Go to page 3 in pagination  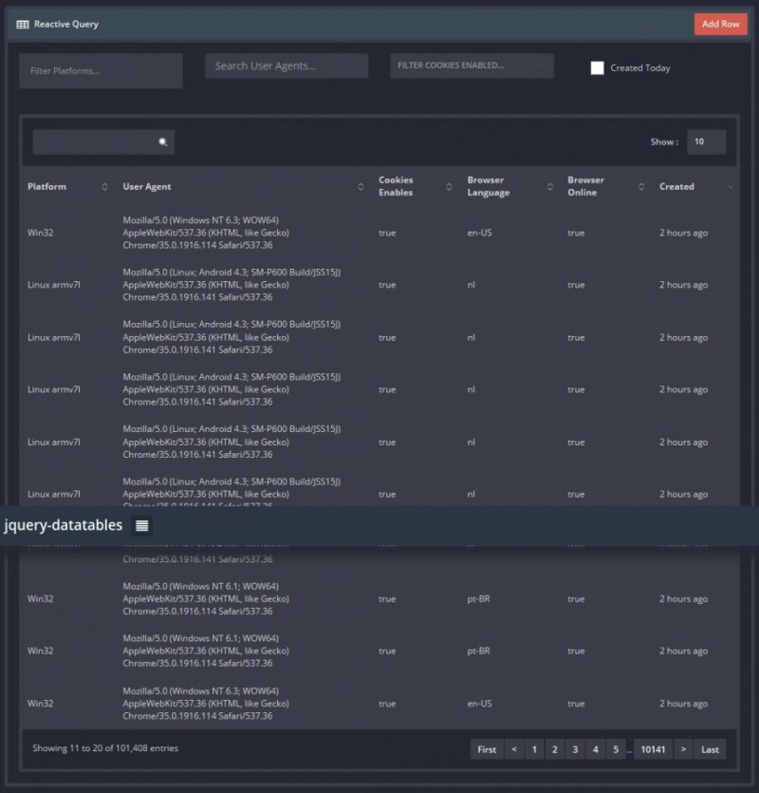tap(575, 749)
